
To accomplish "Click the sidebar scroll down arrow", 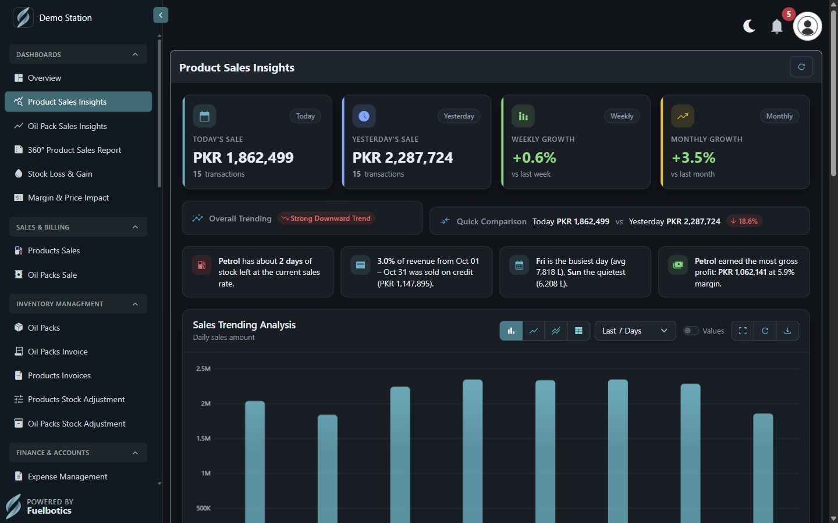I will click(x=159, y=483).
